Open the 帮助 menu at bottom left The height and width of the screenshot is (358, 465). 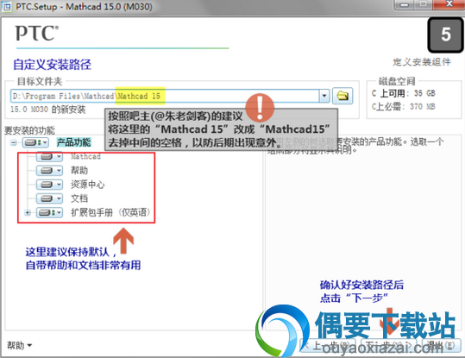click(x=19, y=345)
